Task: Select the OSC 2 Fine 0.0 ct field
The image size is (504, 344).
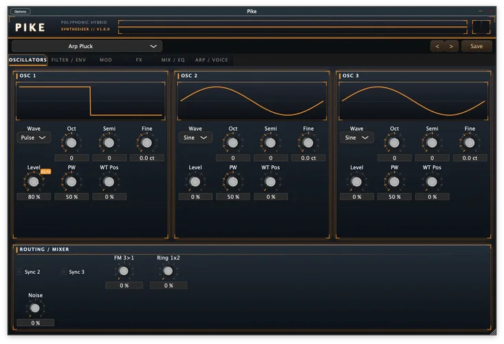Action: tap(308, 158)
